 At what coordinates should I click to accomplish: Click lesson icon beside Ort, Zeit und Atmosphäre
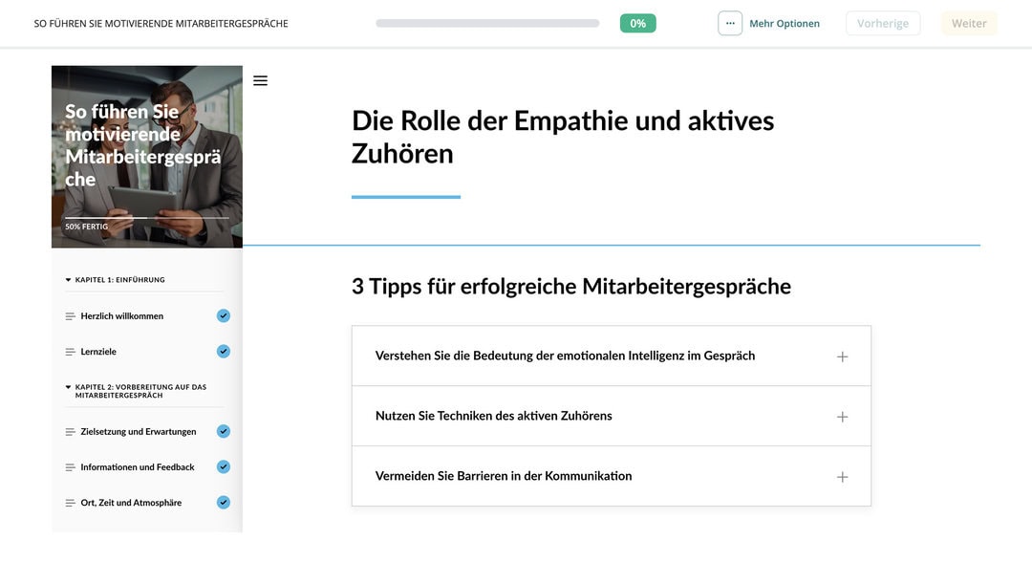(70, 503)
